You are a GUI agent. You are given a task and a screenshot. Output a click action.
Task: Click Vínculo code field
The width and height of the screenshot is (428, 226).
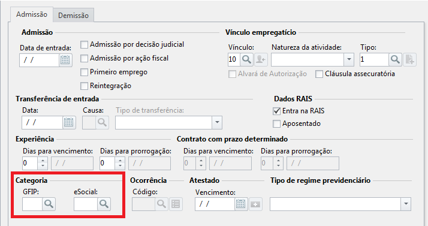pos(234,59)
